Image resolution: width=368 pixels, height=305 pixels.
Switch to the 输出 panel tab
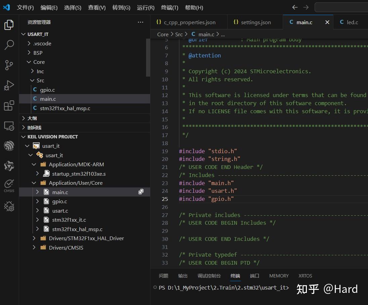tap(183, 276)
